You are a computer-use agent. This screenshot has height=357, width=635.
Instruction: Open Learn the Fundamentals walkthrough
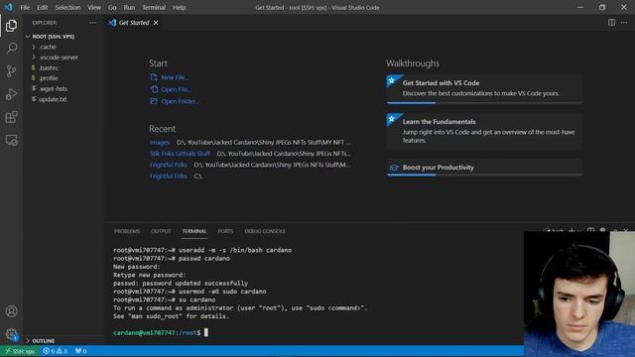point(484,131)
